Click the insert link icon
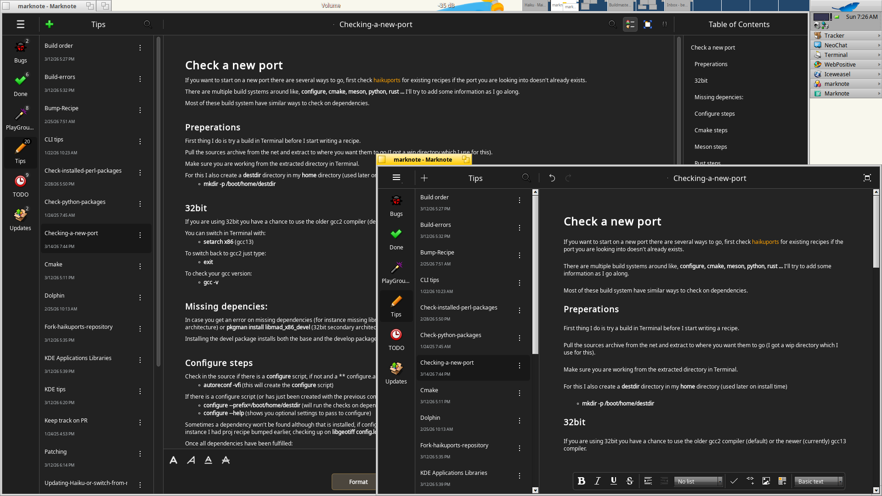The image size is (882, 496). coord(750,481)
